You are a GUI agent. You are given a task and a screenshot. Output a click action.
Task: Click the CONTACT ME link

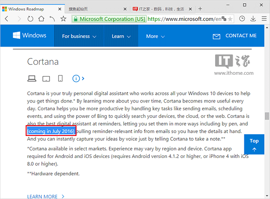pos(241,36)
